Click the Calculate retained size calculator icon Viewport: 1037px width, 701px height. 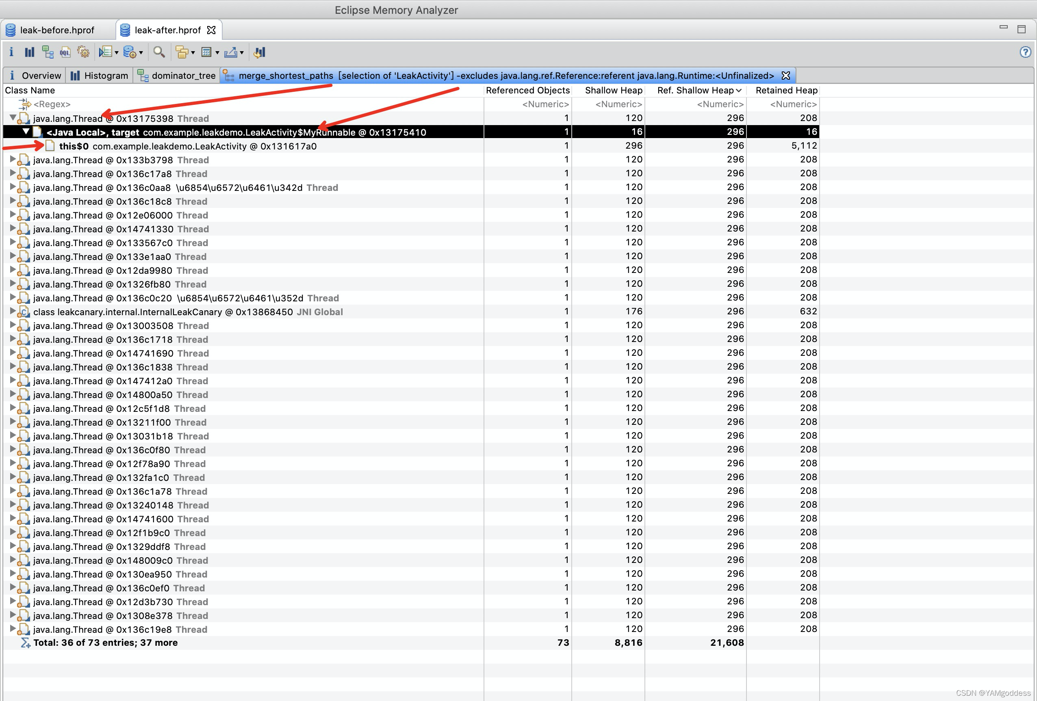pos(206,52)
